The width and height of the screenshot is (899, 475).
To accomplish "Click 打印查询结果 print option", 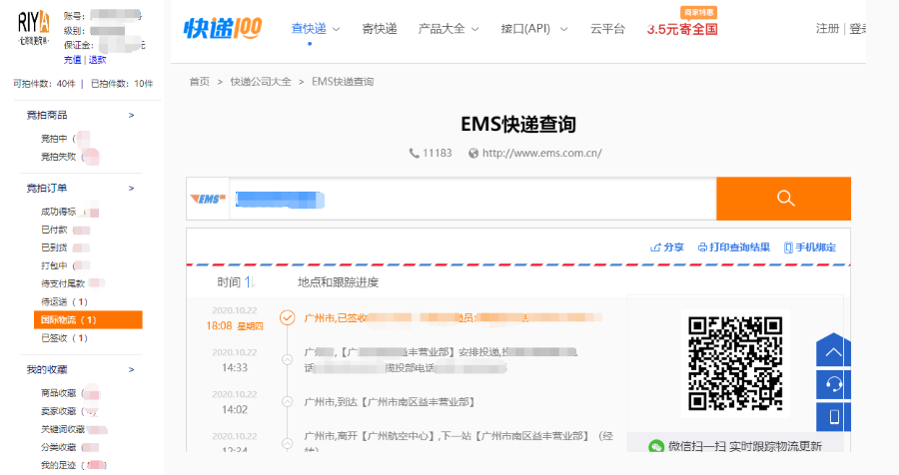I will point(733,247).
